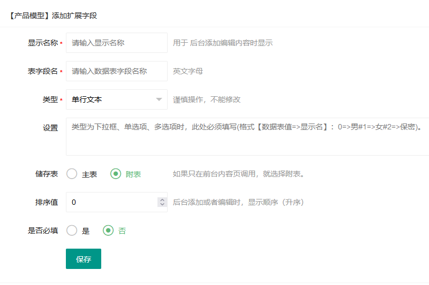
Task: Select the 附表 storage table option
Action: tap(116, 174)
